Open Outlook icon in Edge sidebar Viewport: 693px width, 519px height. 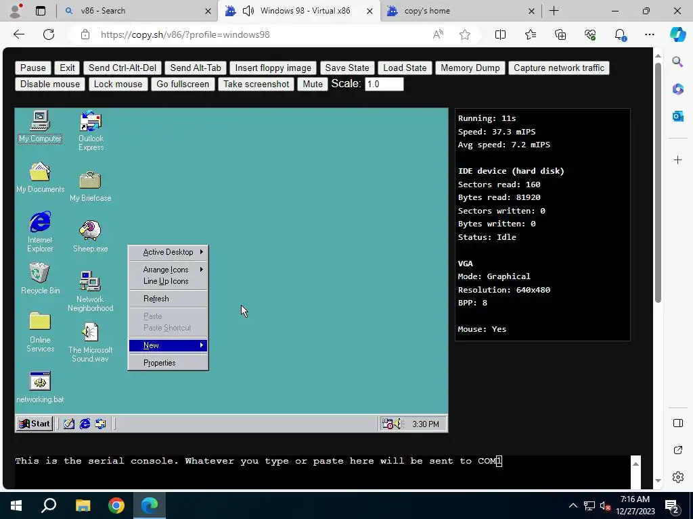pos(677,116)
